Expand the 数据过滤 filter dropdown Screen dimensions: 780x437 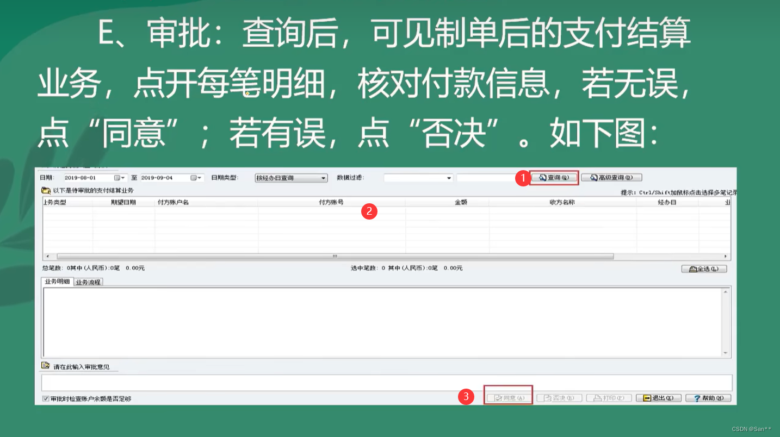449,178
